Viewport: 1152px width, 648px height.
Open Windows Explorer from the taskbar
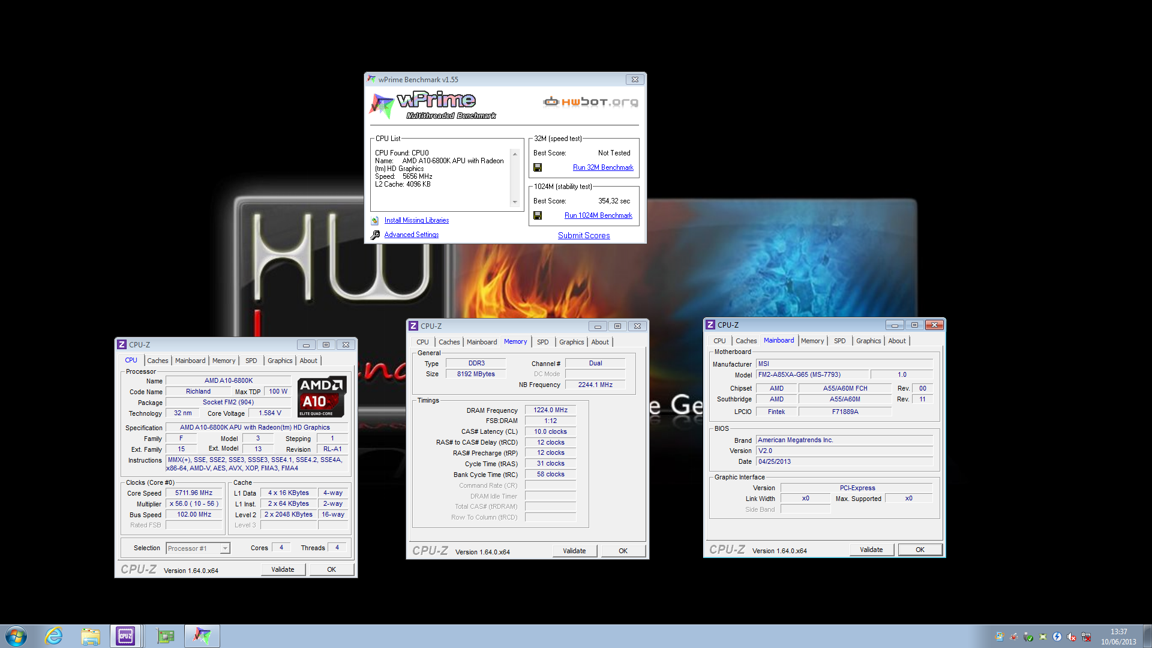click(91, 636)
